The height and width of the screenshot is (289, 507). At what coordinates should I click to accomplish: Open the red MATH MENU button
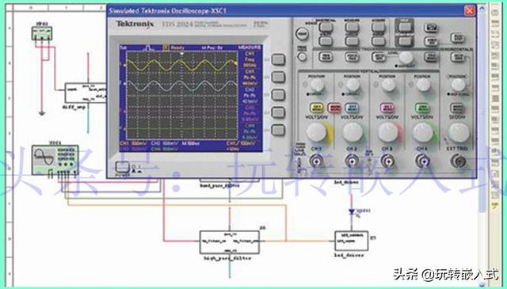coord(334,108)
